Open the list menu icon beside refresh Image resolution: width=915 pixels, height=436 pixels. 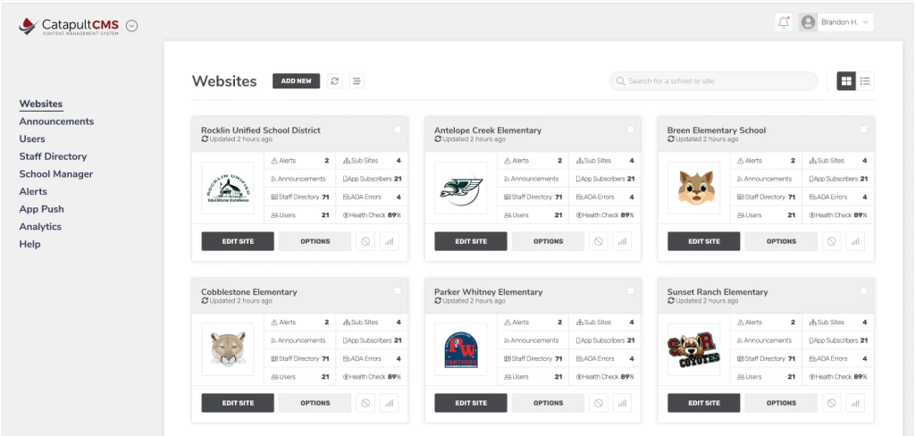357,81
